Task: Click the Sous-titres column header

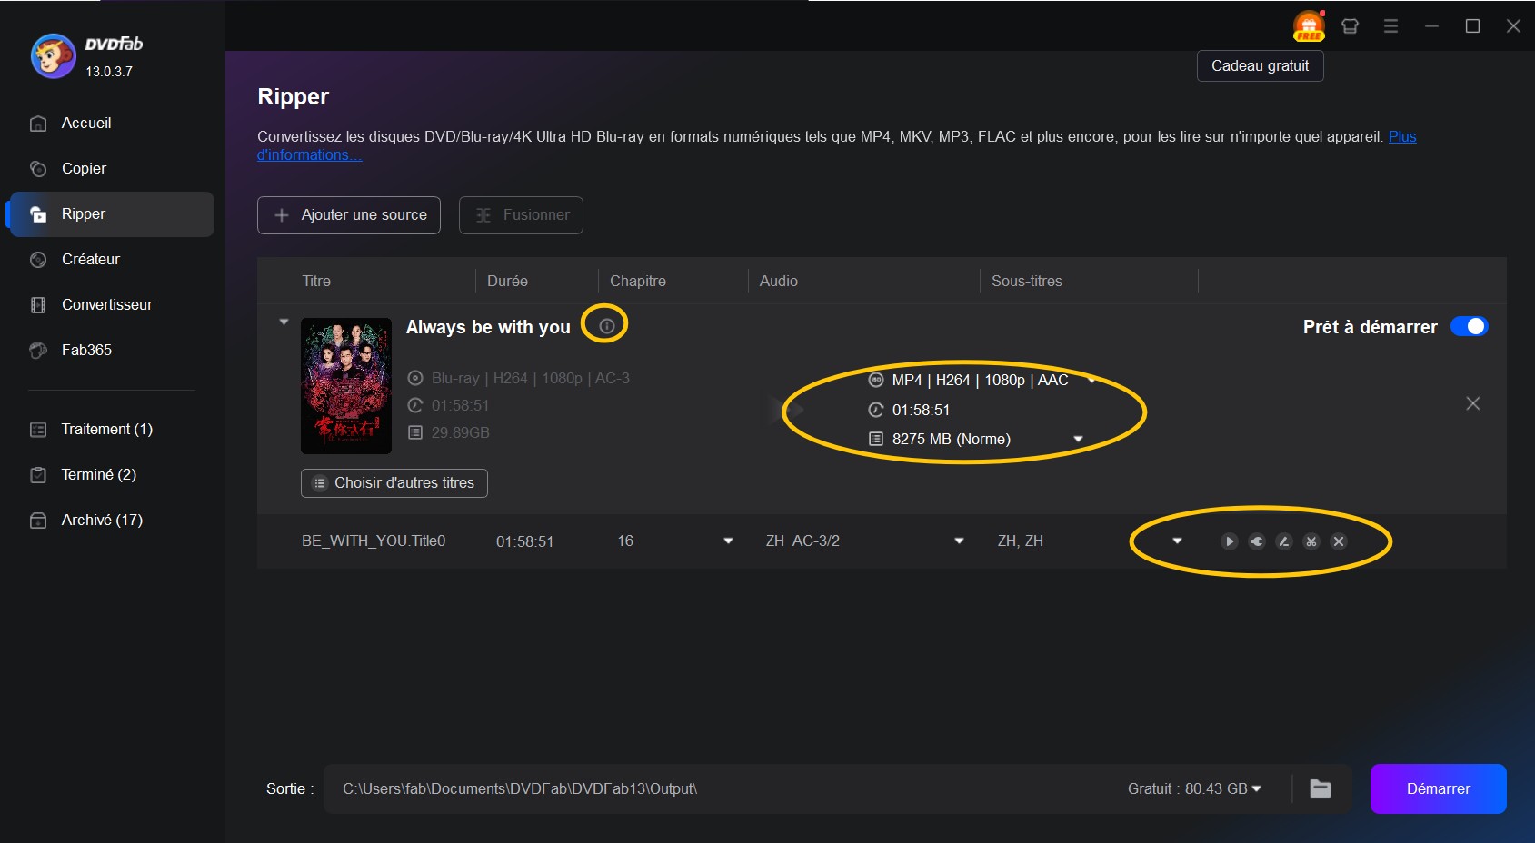Action: coord(1027,282)
